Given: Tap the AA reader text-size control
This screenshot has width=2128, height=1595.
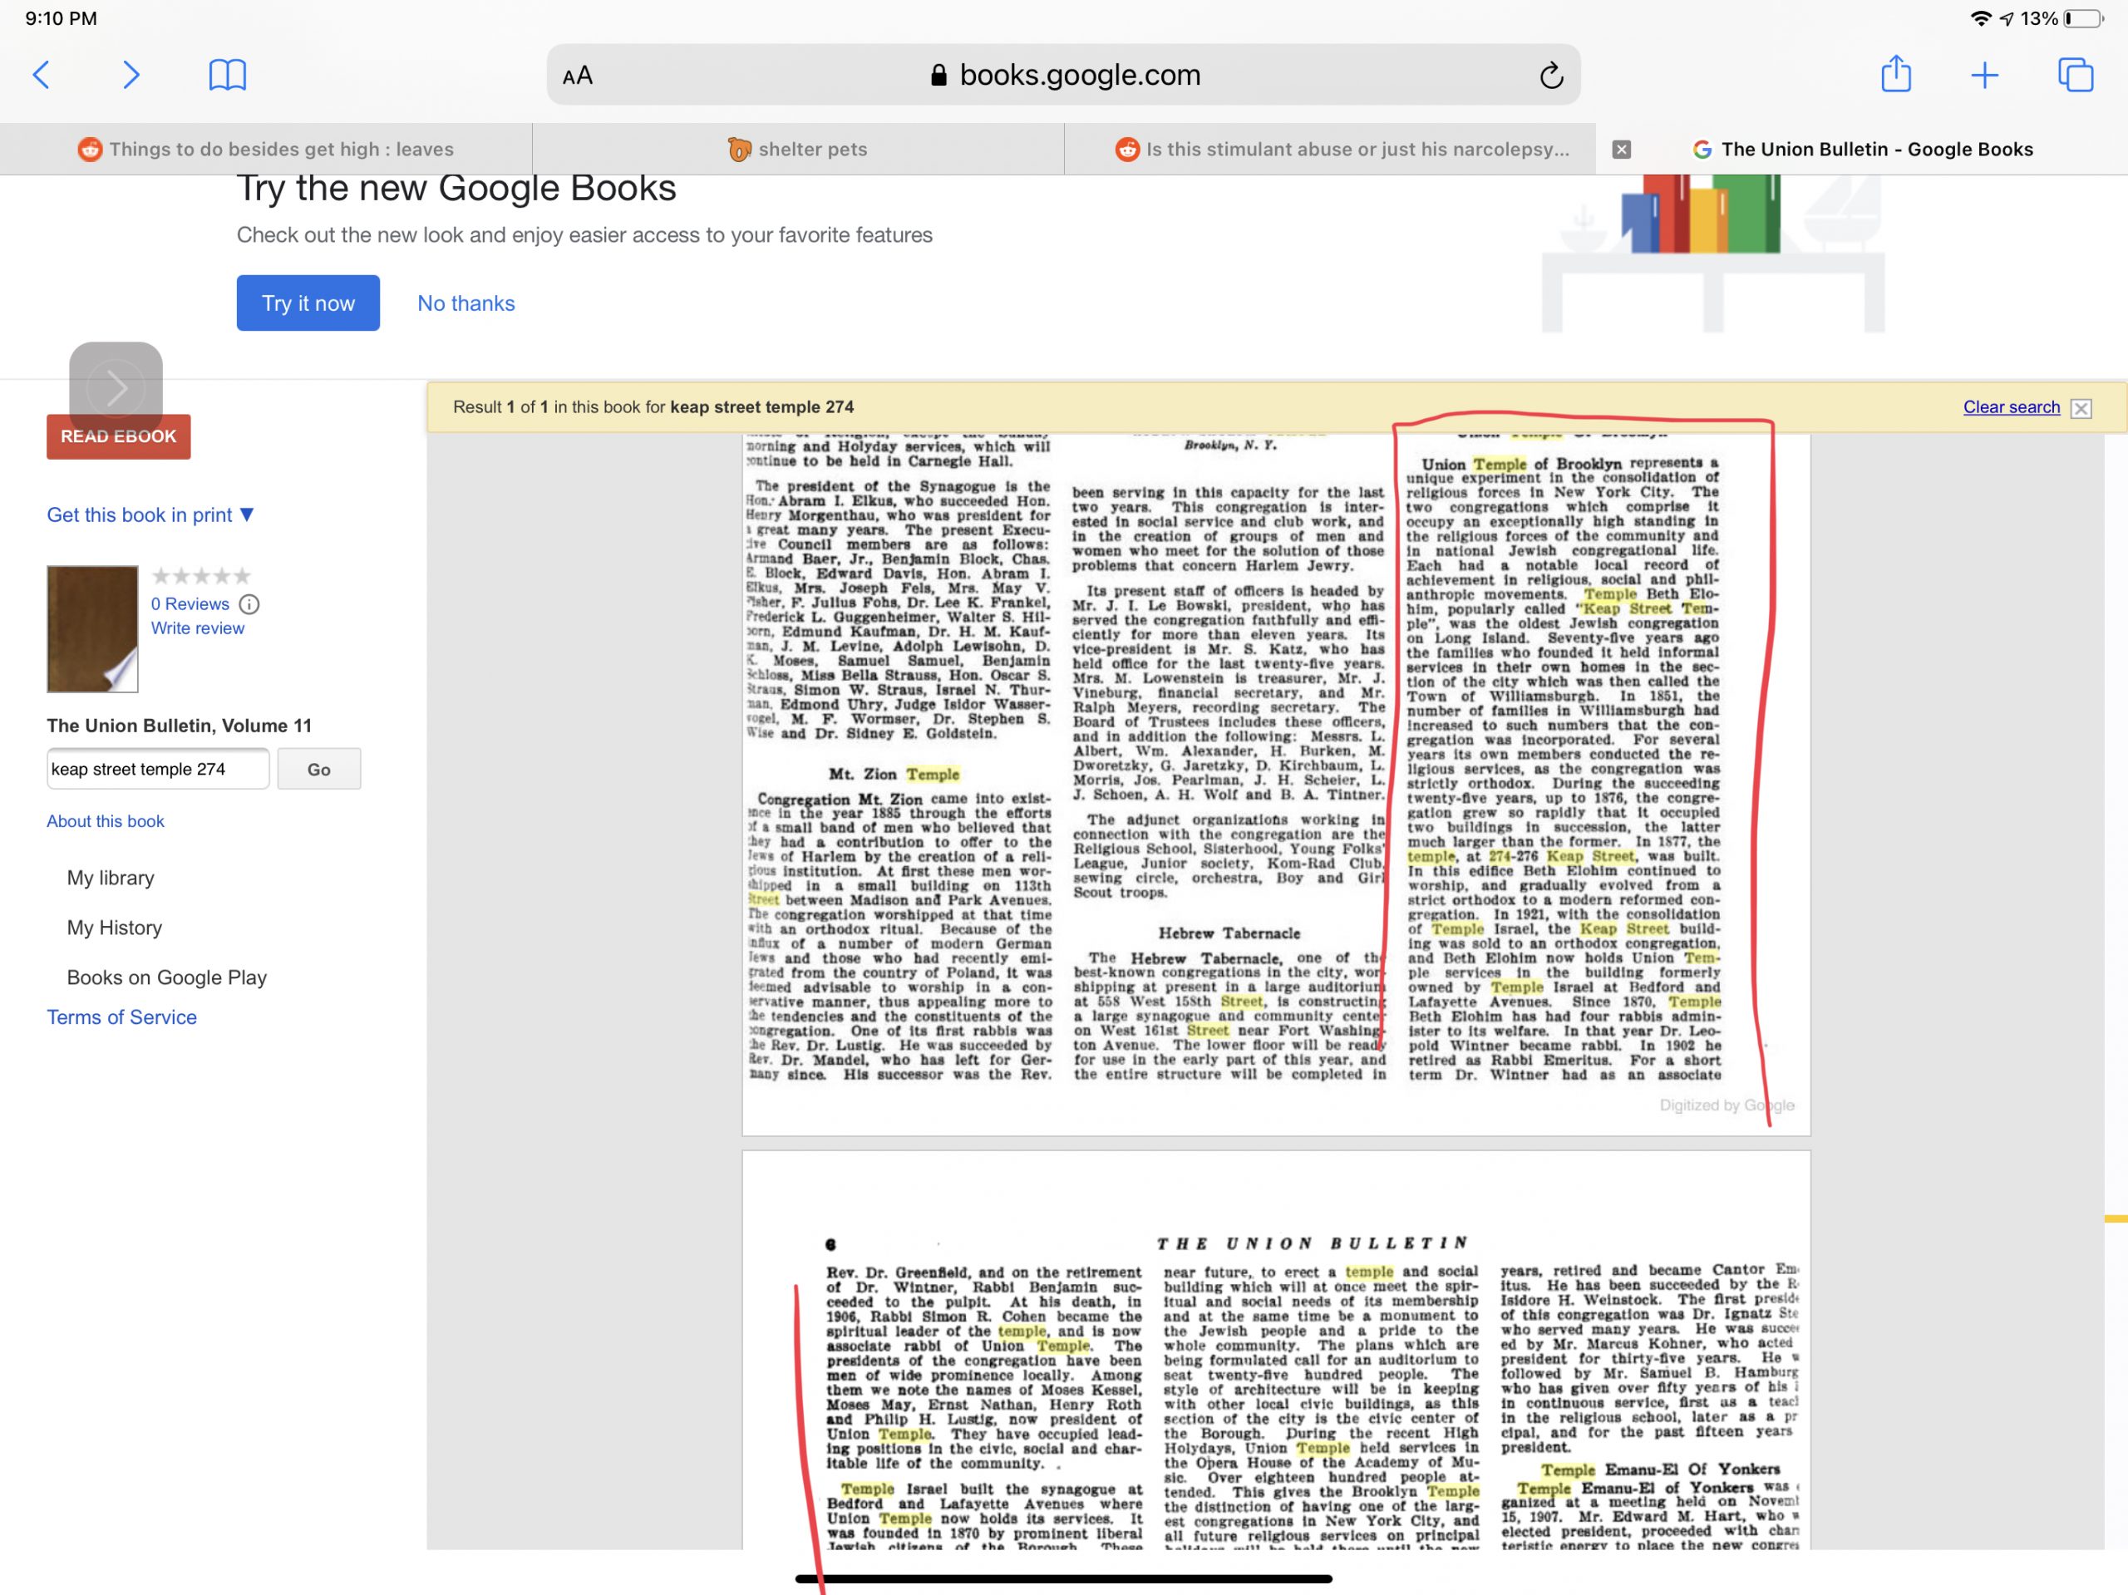Looking at the screenshot, I should coord(577,76).
